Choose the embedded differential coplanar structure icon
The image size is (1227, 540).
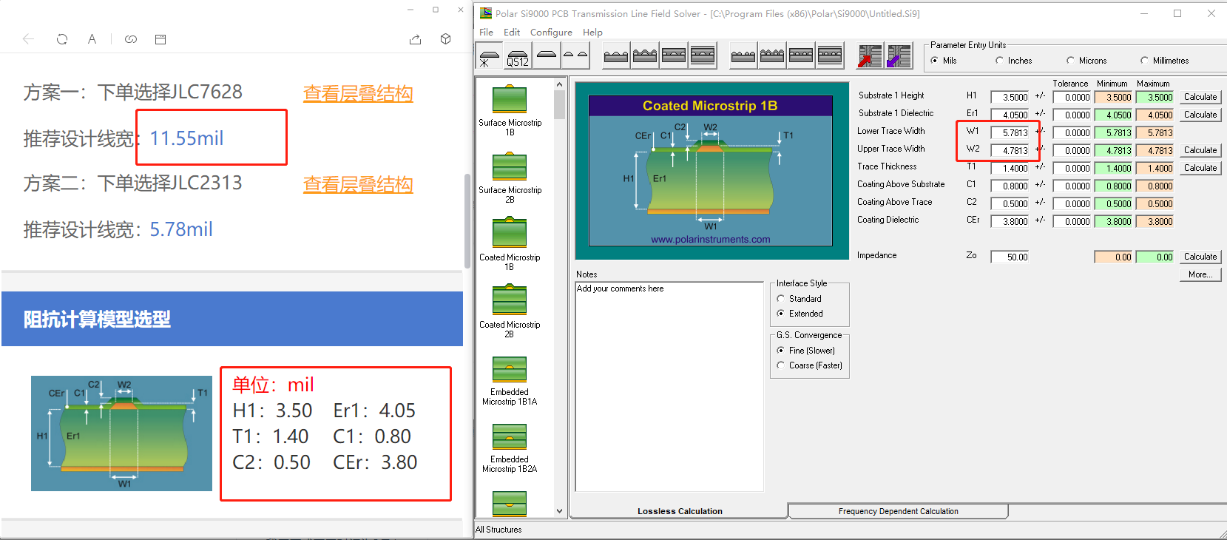point(801,56)
